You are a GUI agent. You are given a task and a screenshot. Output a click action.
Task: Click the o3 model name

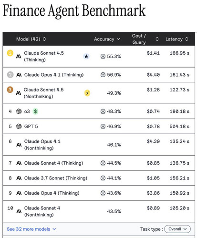coord(27,111)
